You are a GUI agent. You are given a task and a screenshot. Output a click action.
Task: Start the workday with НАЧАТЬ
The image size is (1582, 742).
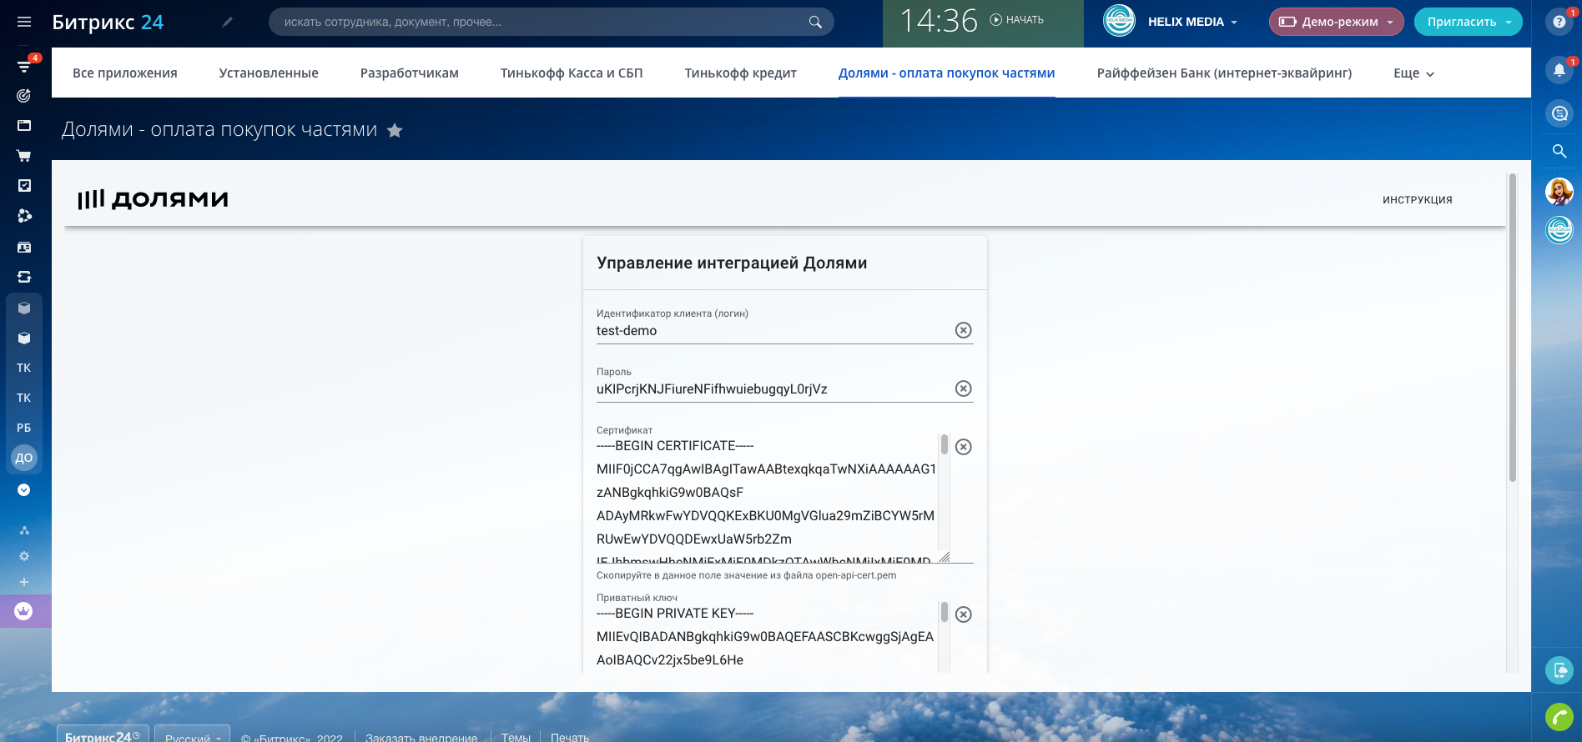click(1016, 20)
